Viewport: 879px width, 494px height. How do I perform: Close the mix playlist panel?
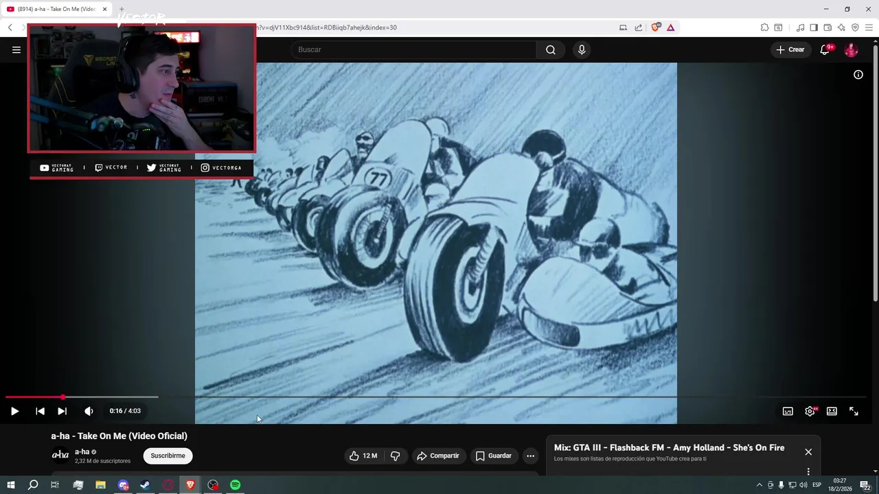point(808,452)
